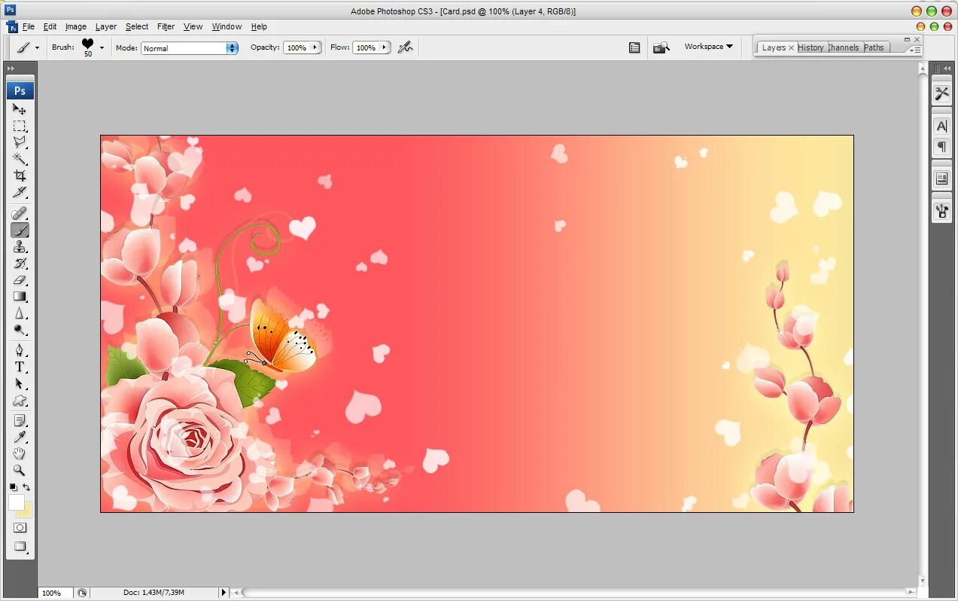Enable the Airbrush option
The image size is (958, 601).
(x=406, y=47)
